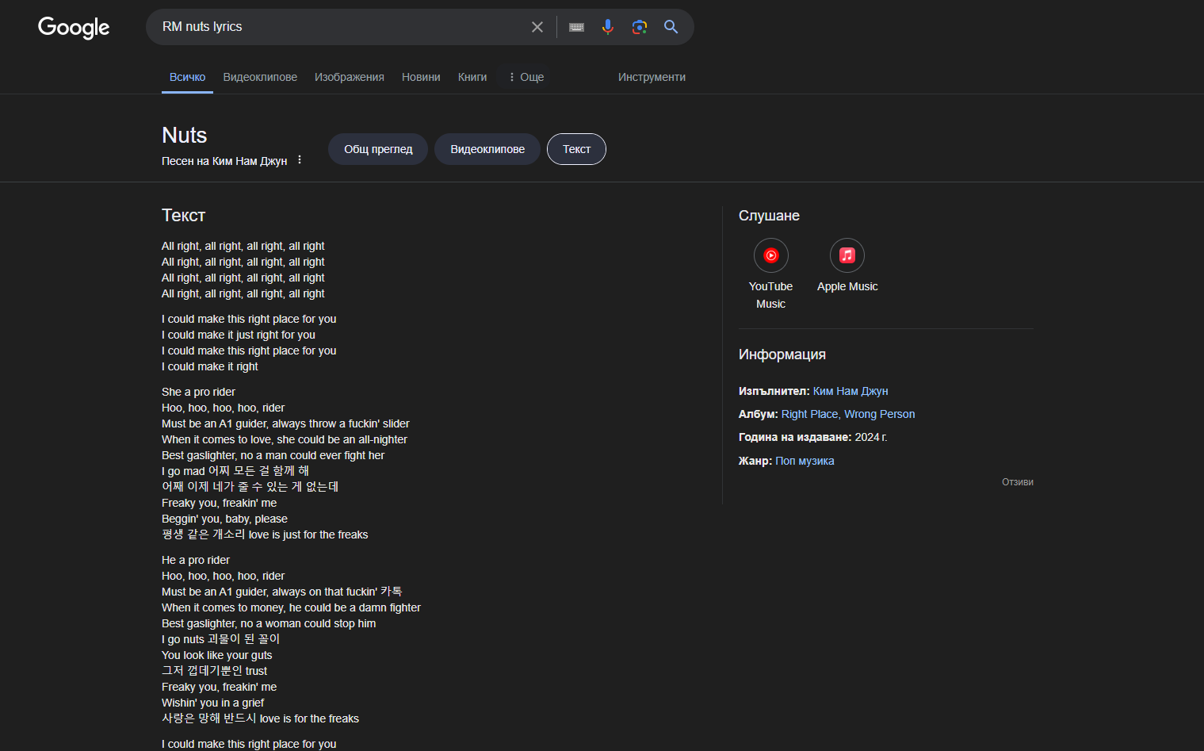Open Apple Music listening option
Screen dimensions: 1204x751
[x=847, y=256]
